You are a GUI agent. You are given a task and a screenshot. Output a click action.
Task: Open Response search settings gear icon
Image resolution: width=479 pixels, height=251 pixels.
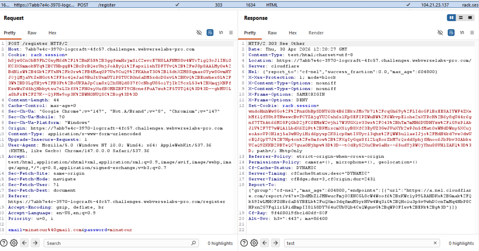click(x=254, y=243)
